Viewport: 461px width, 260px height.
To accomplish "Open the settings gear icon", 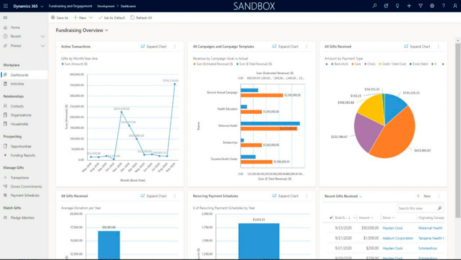I will [432, 5].
